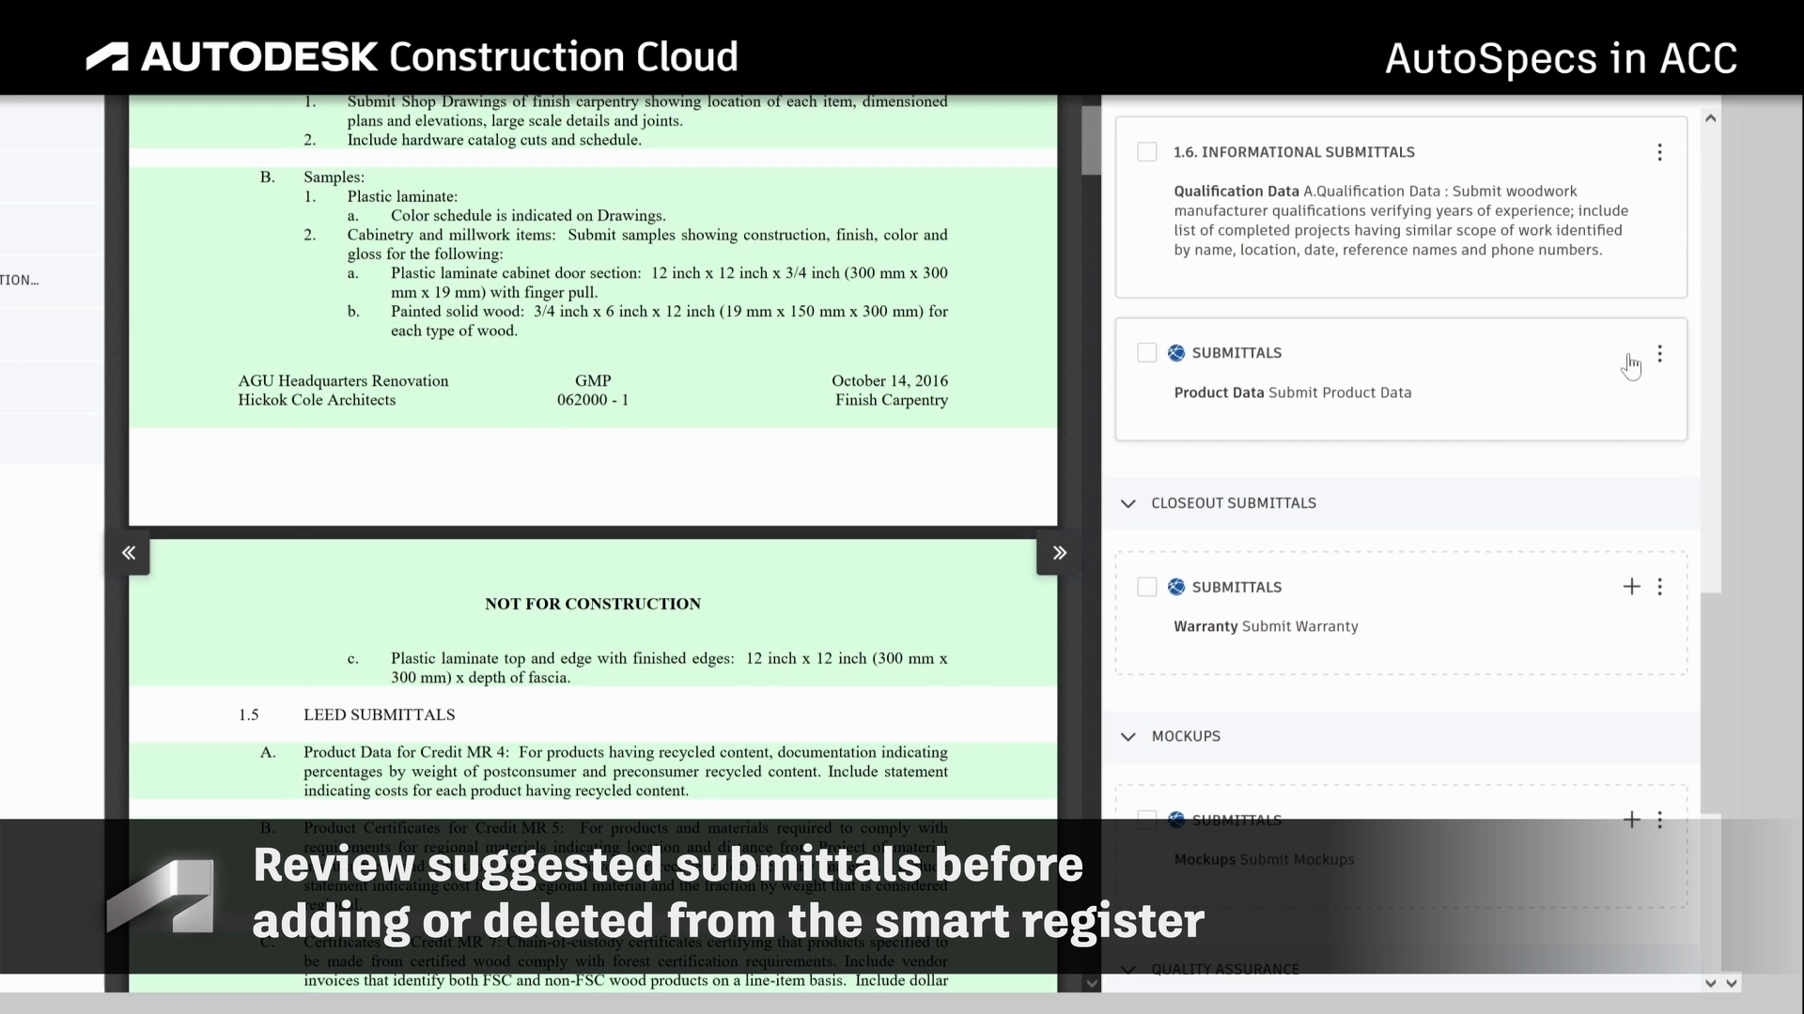
Task: Collapse the Quality Assurance section
Action: (x=1127, y=969)
